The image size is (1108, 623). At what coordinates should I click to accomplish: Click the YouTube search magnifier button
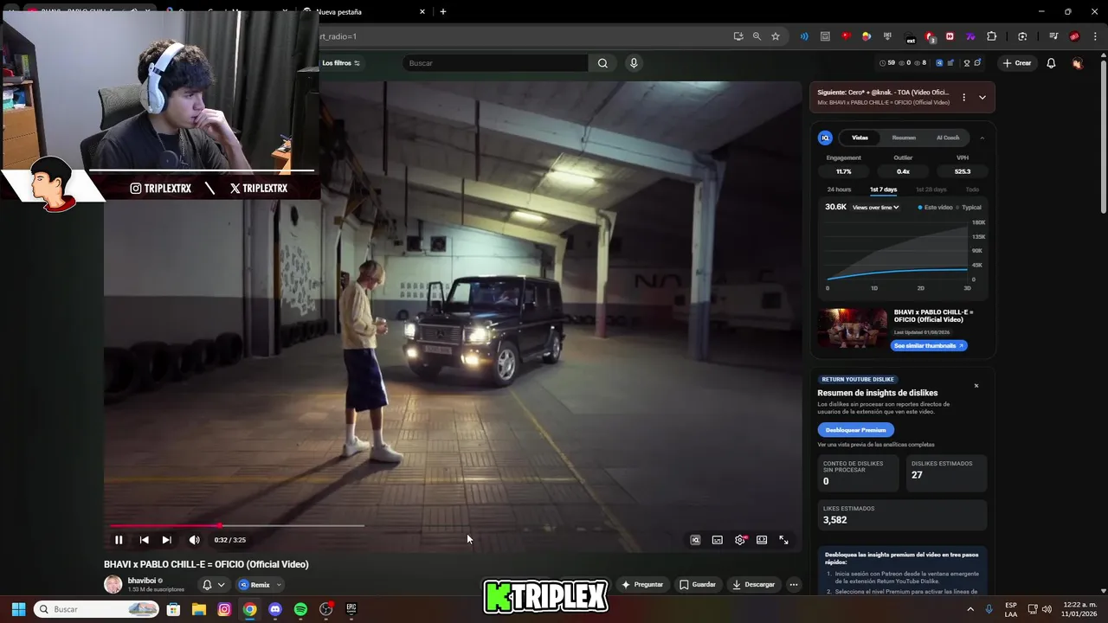point(602,63)
